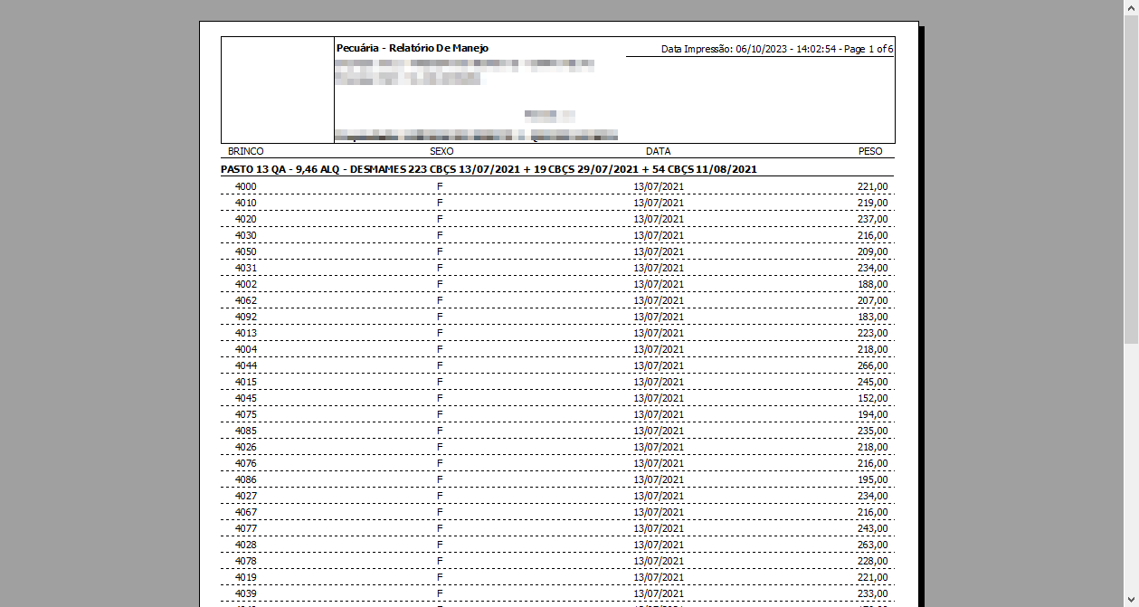Select brinco 4015
Screen dimensions: 1139x607
(246, 382)
